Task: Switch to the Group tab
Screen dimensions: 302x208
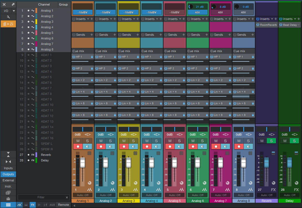Action: click(x=63, y=4)
